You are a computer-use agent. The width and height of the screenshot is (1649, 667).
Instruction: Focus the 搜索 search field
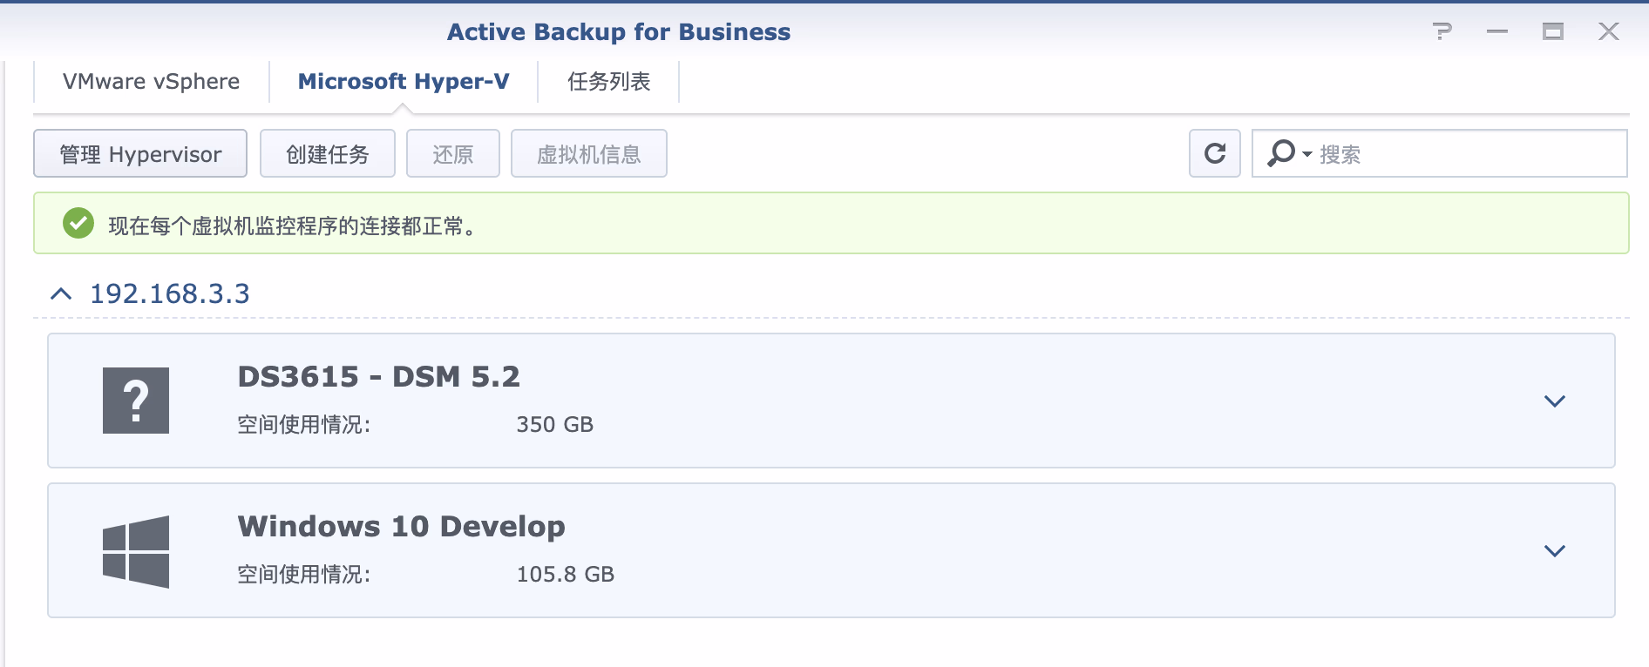click(x=1464, y=154)
